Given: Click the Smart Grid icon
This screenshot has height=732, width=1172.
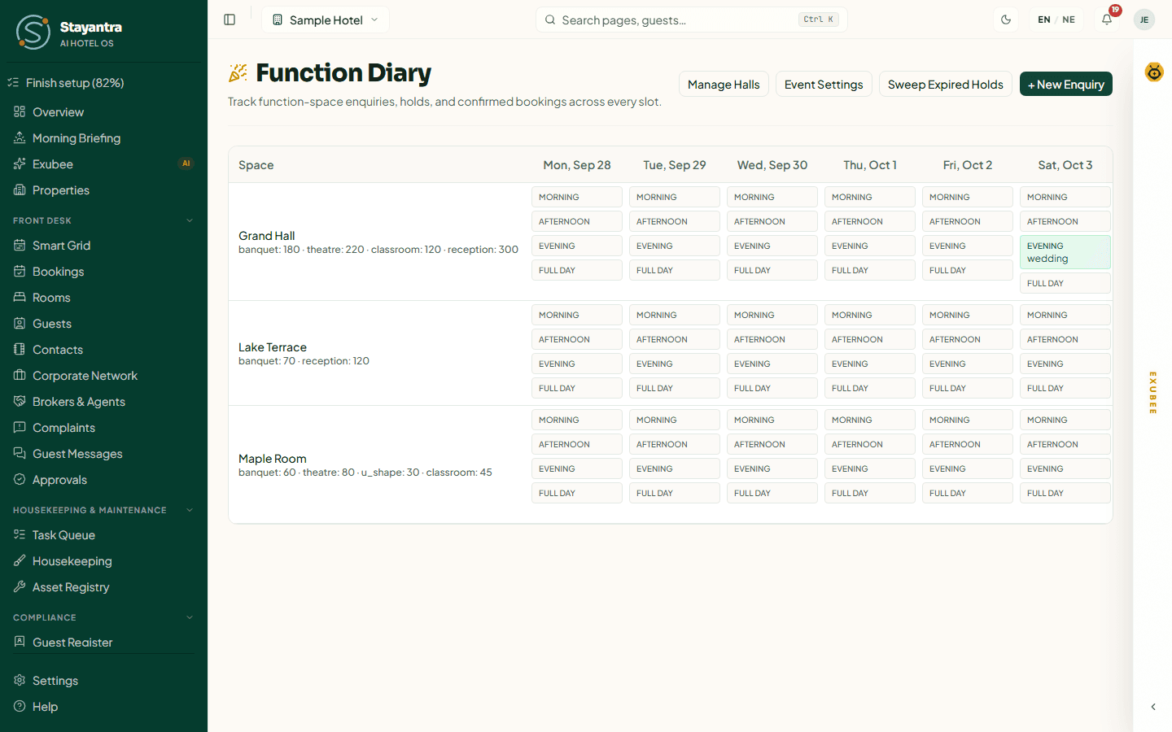Looking at the screenshot, I should pos(20,246).
